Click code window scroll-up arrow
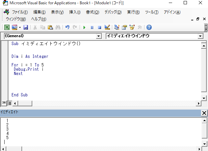 [204, 46]
